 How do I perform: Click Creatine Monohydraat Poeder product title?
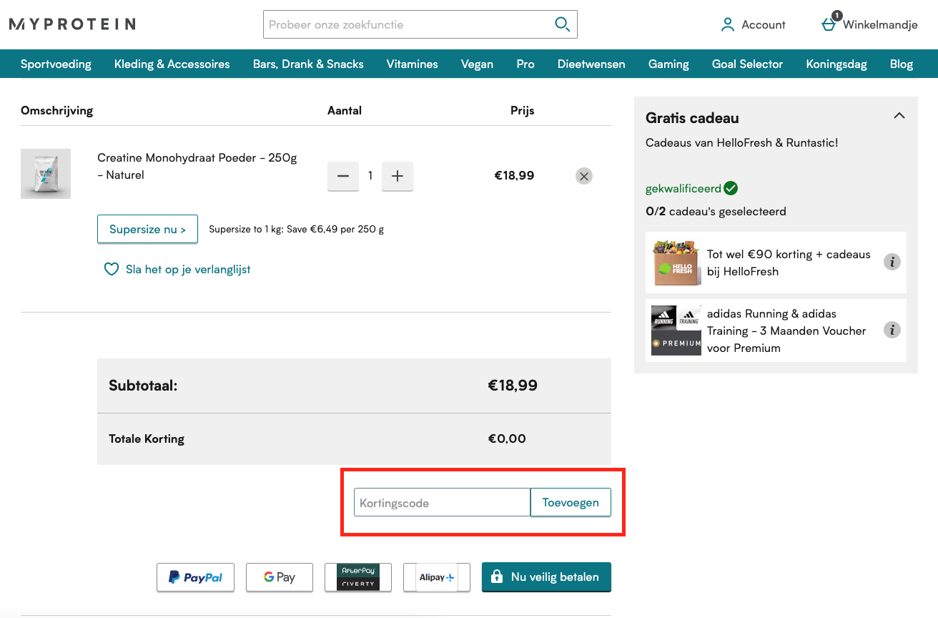197,166
